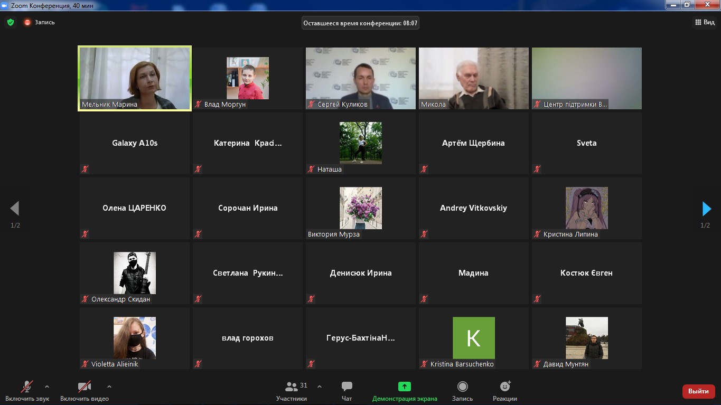Expand audio options arrow next to microphone
721x405 pixels.
[x=47, y=387]
